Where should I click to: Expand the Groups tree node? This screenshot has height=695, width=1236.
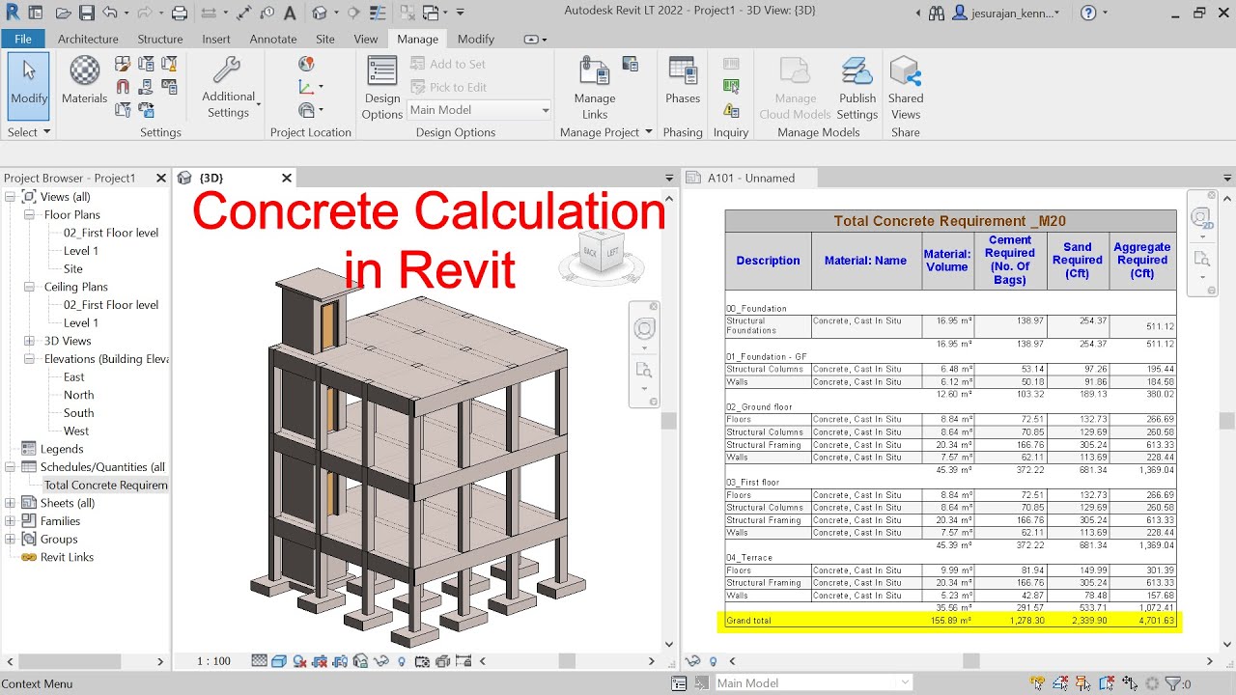pyautogui.click(x=11, y=540)
